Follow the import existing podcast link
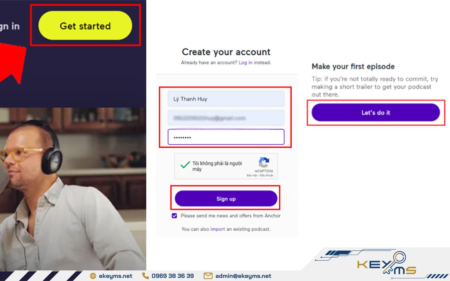Screen dimensions: 450x281 click(218, 229)
